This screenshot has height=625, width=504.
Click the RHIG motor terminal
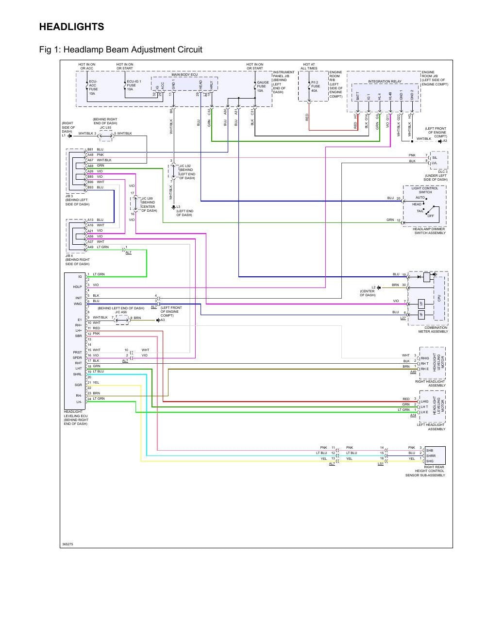425,358
